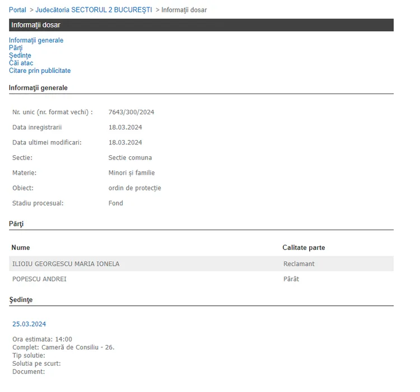The image size is (420, 392).
Task: Click the Calitate parte column header
Action: [304, 248]
